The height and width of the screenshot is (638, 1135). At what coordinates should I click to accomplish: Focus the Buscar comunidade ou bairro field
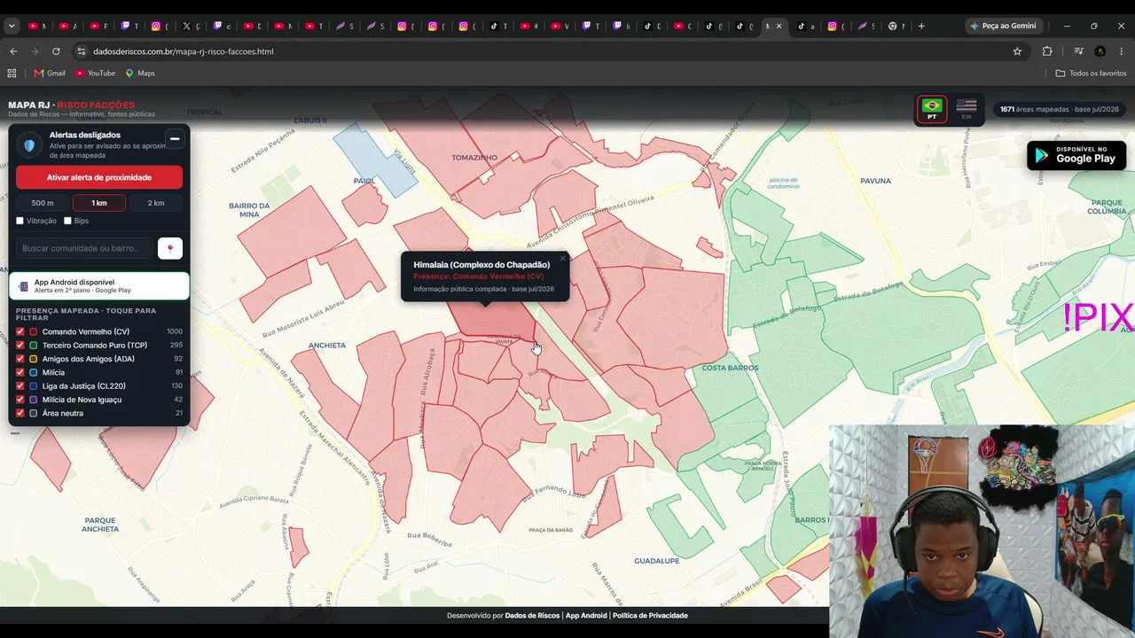click(84, 248)
